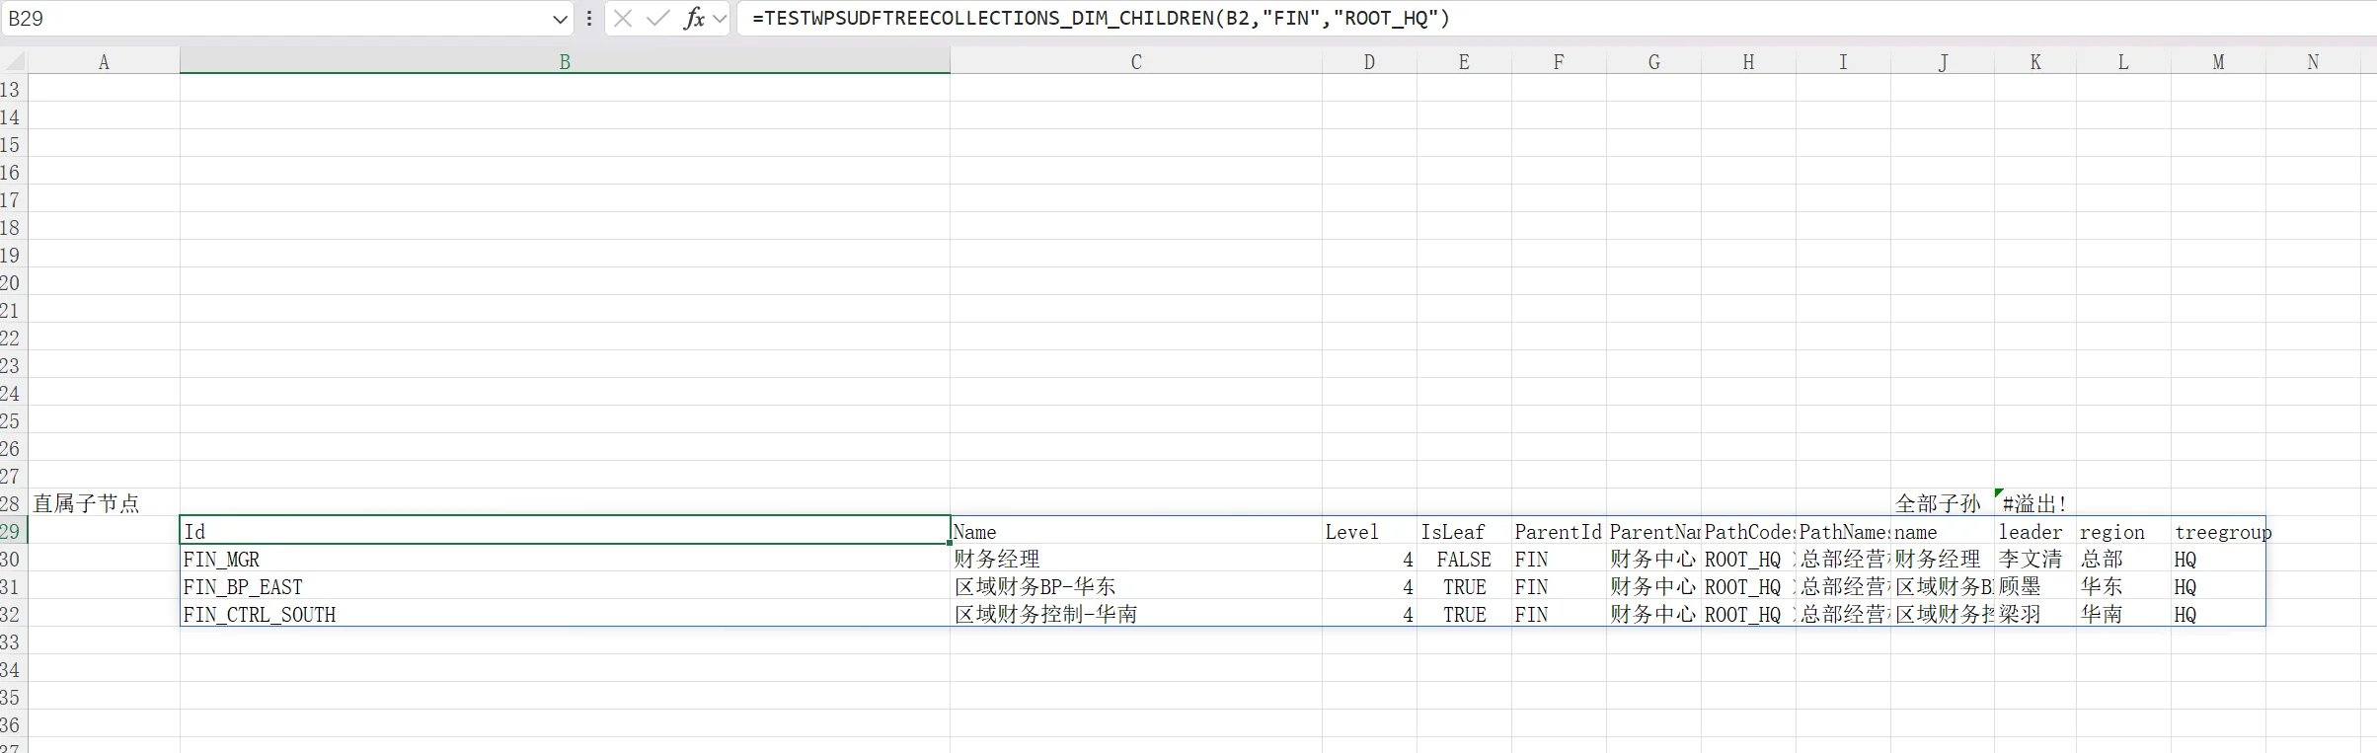Viewport: 2377px width, 753px height.
Task: Click the region header cell
Action: click(2123, 531)
